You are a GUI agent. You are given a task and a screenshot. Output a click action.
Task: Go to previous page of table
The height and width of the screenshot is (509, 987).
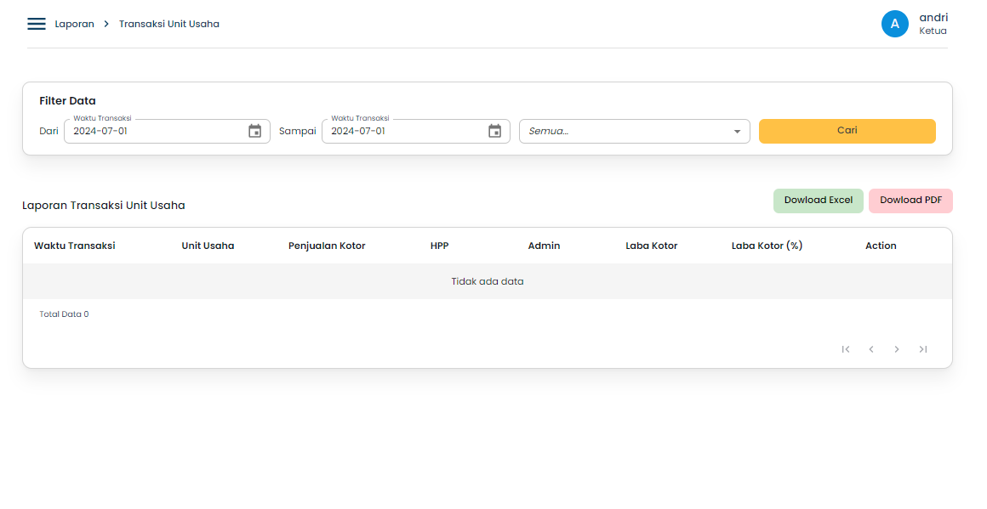tap(871, 349)
